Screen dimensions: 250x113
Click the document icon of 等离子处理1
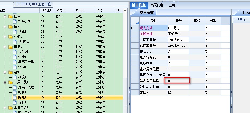[x=15, y=62]
